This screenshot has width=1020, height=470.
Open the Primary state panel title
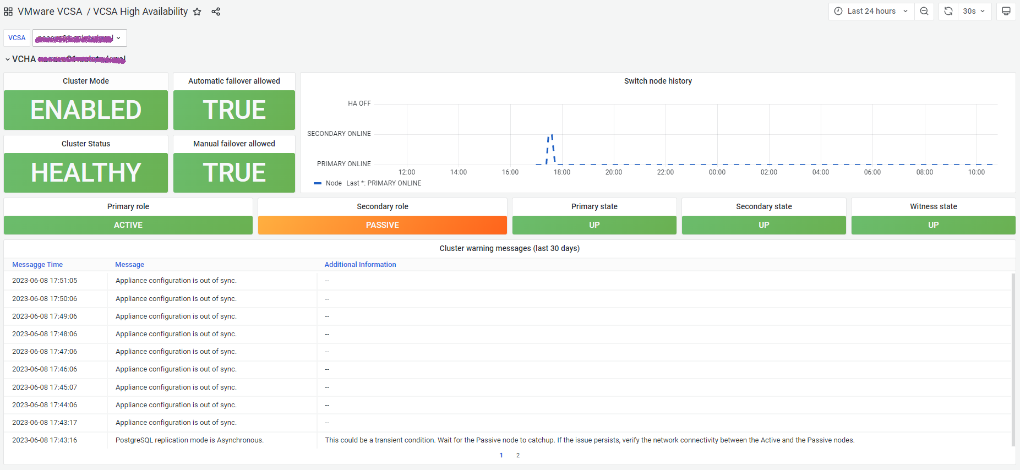(594, 206)
